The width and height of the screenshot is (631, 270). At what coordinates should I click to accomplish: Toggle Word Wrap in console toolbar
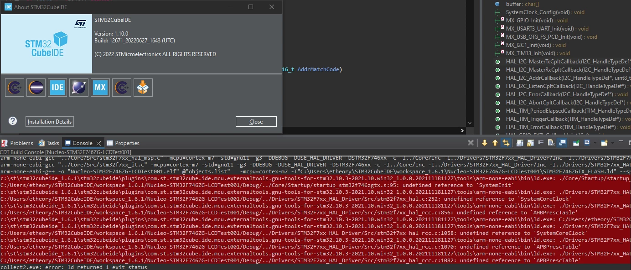(541, 143)
